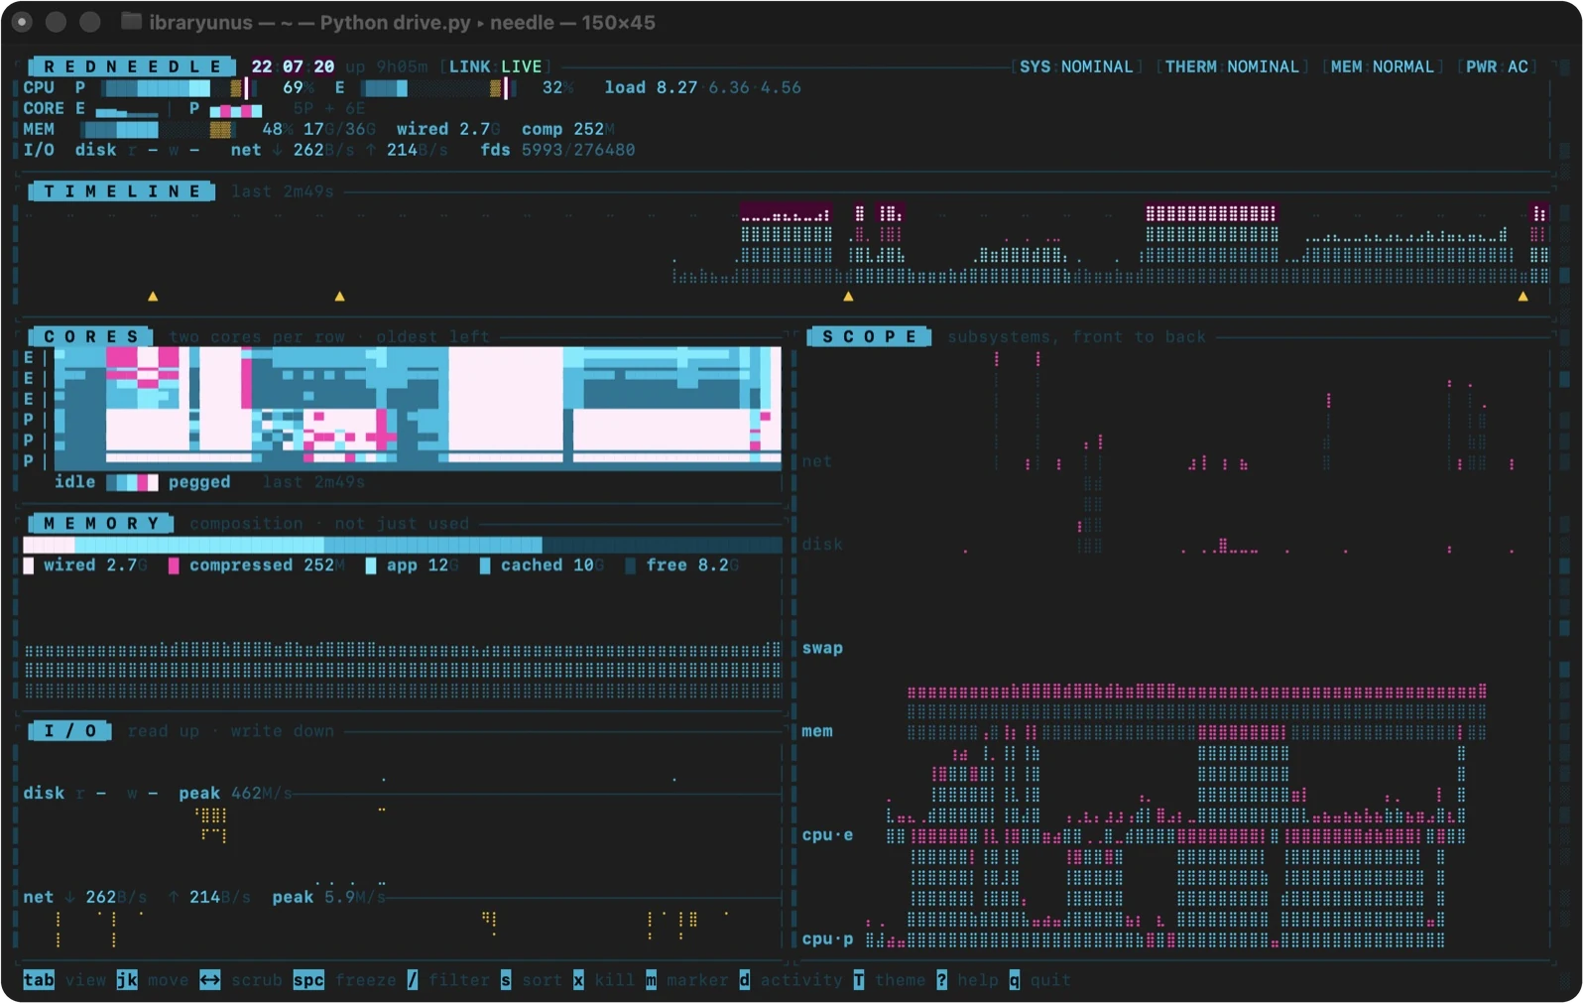Click the 's' sort key hint
This screenshot has width=1583, height=1003.
click(506, 980)
